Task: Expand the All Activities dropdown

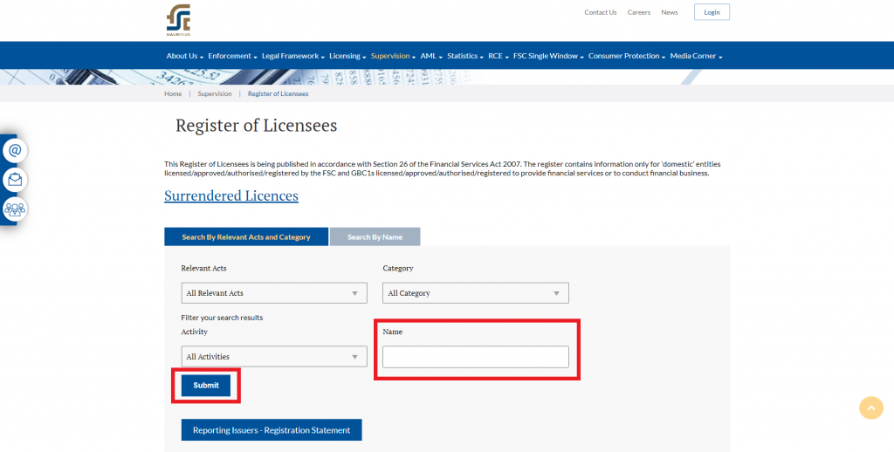Action: [274, 357]
